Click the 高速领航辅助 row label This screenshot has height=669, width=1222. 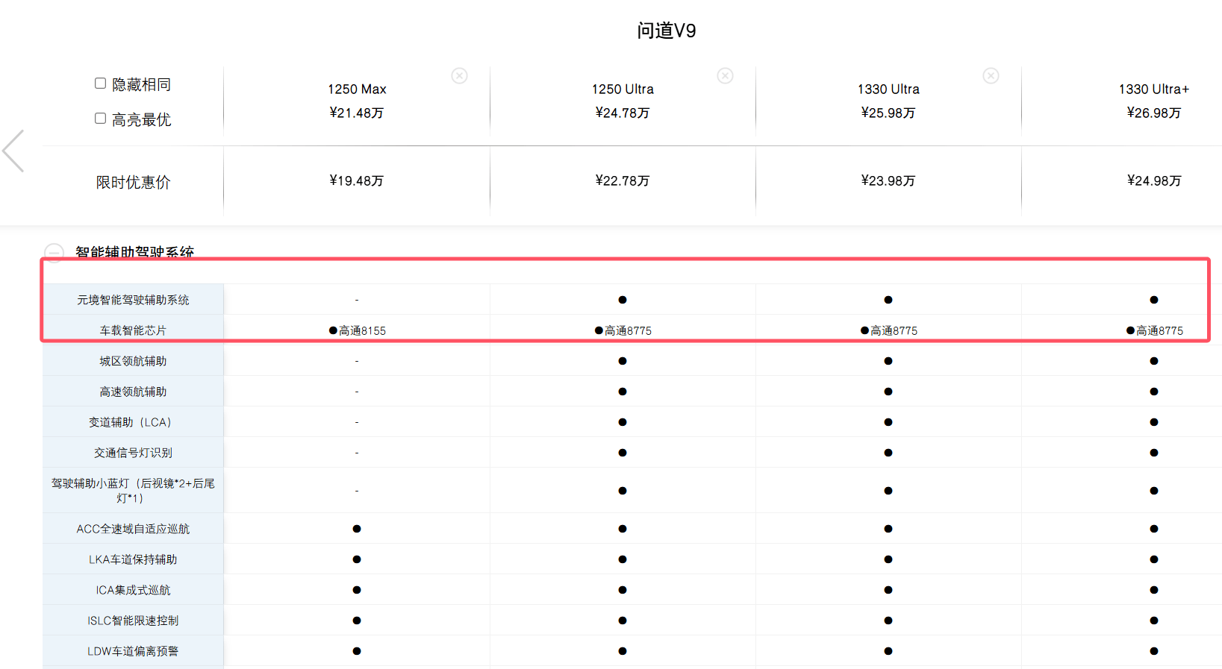tap(133, 392)
